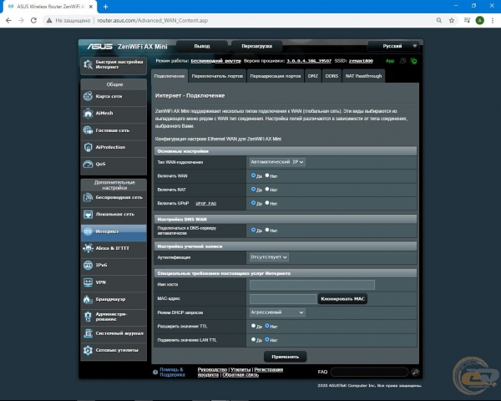Click the FAQ search field
This screenshot has width=501, height=401.
[x=370, y=372]
